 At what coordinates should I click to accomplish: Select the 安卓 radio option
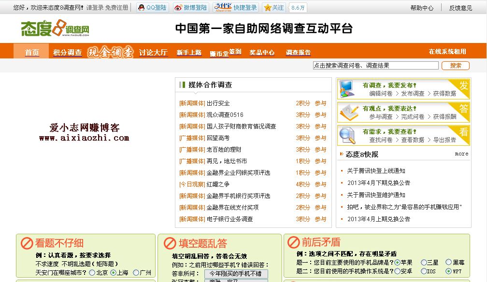click(397, 271)
